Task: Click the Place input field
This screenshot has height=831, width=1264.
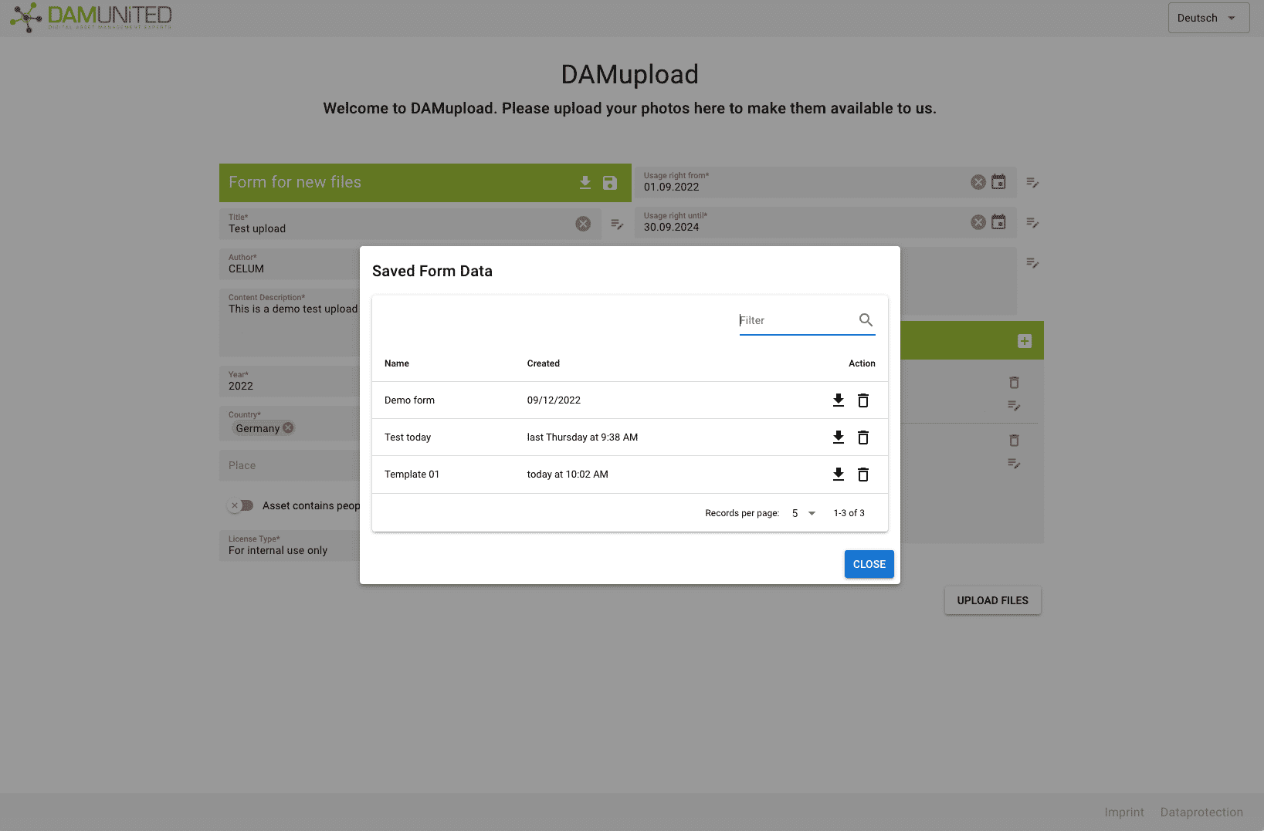Action: pos(290,465)
